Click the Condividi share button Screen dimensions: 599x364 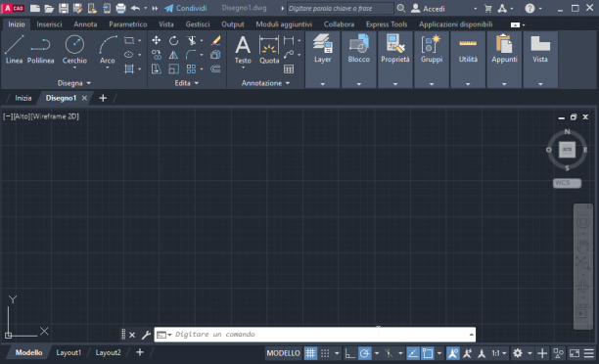(x=186, y=8)
